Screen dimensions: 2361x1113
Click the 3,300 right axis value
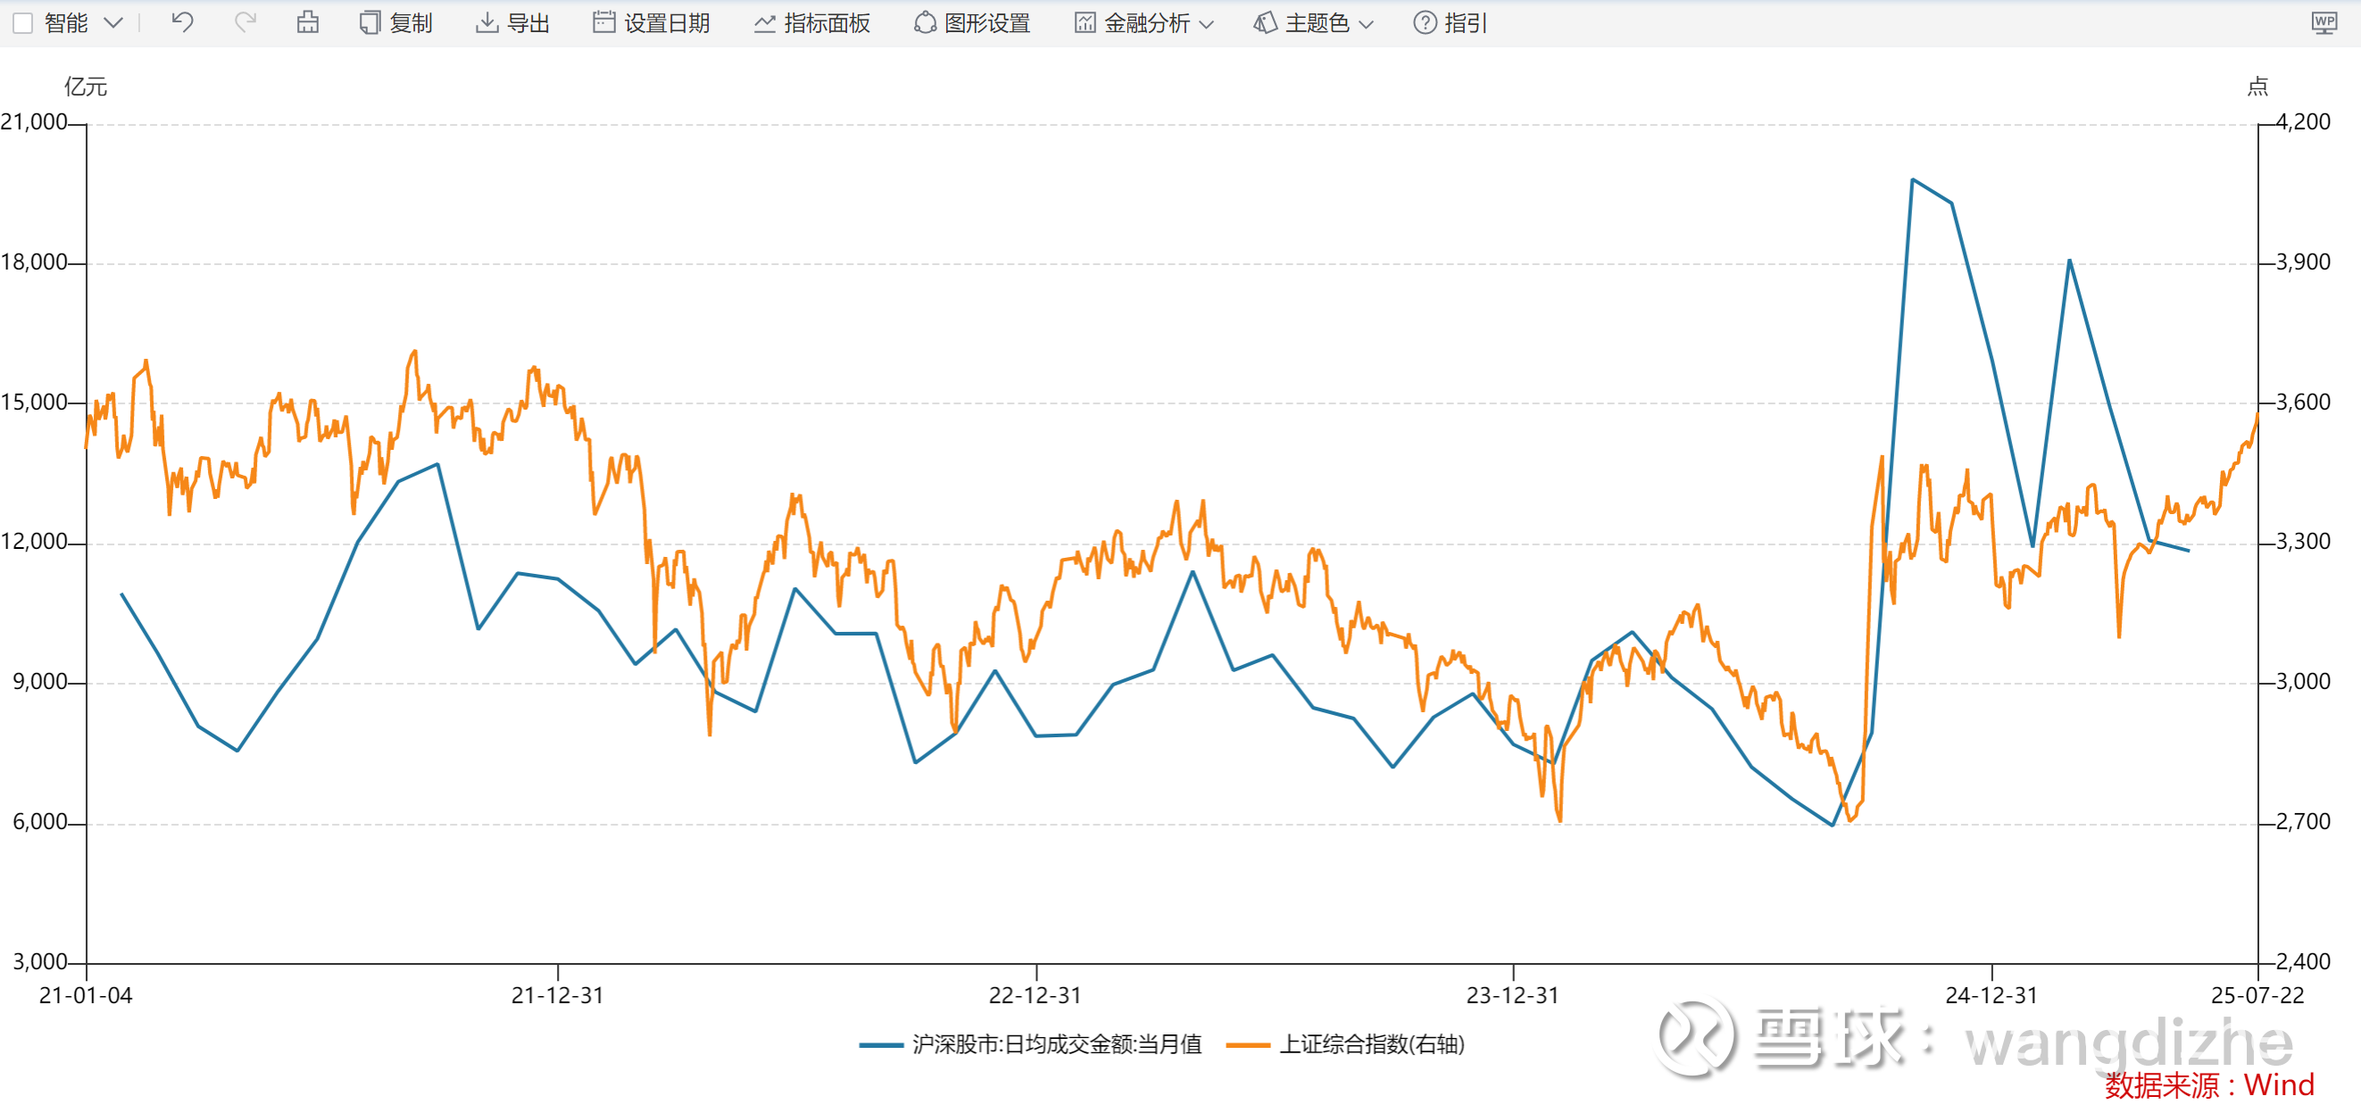click(x=2303, y=542)
